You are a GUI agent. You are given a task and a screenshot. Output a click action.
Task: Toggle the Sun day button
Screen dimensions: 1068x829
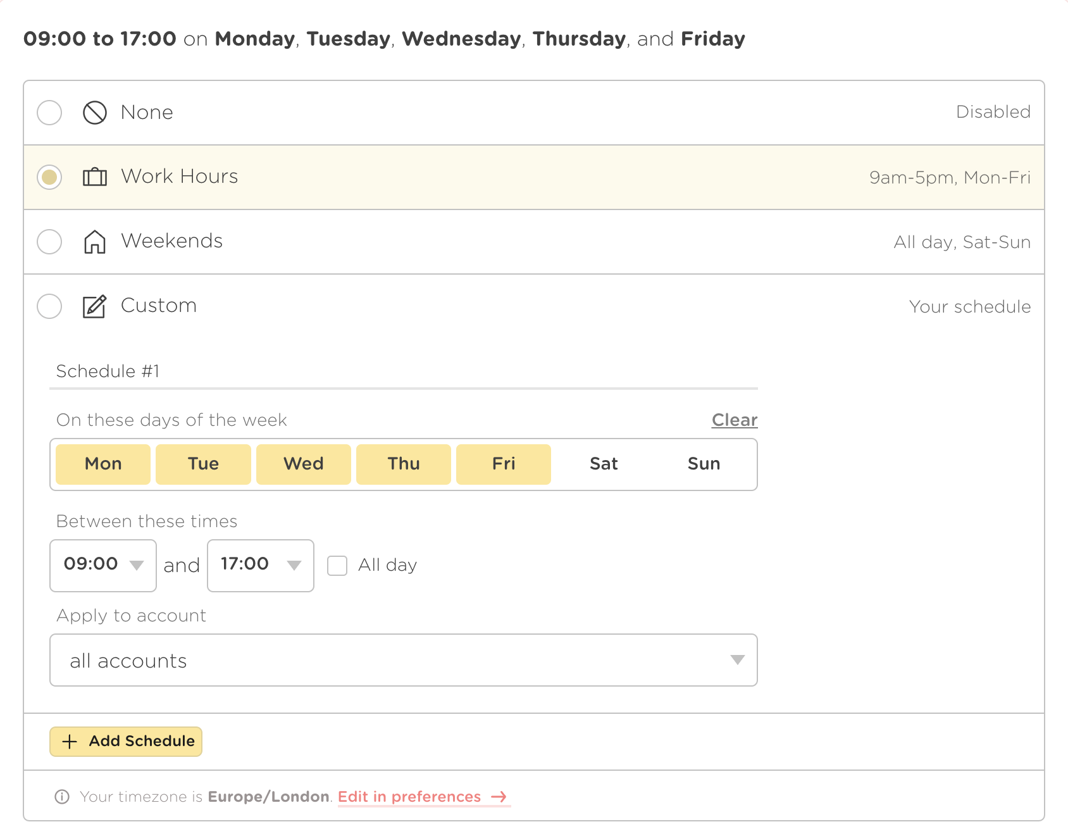(704, 464)
